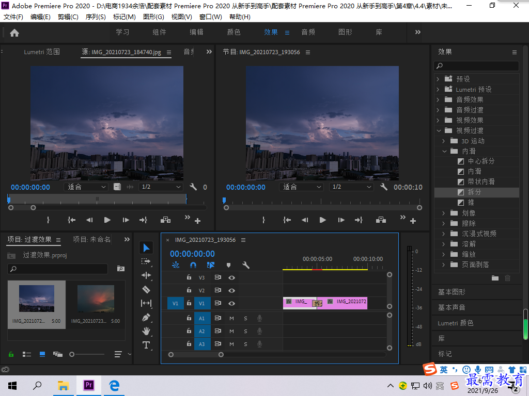Switch to 颜色 workspace tab
This screenshot has width=529, height=396.
point(234,32)
